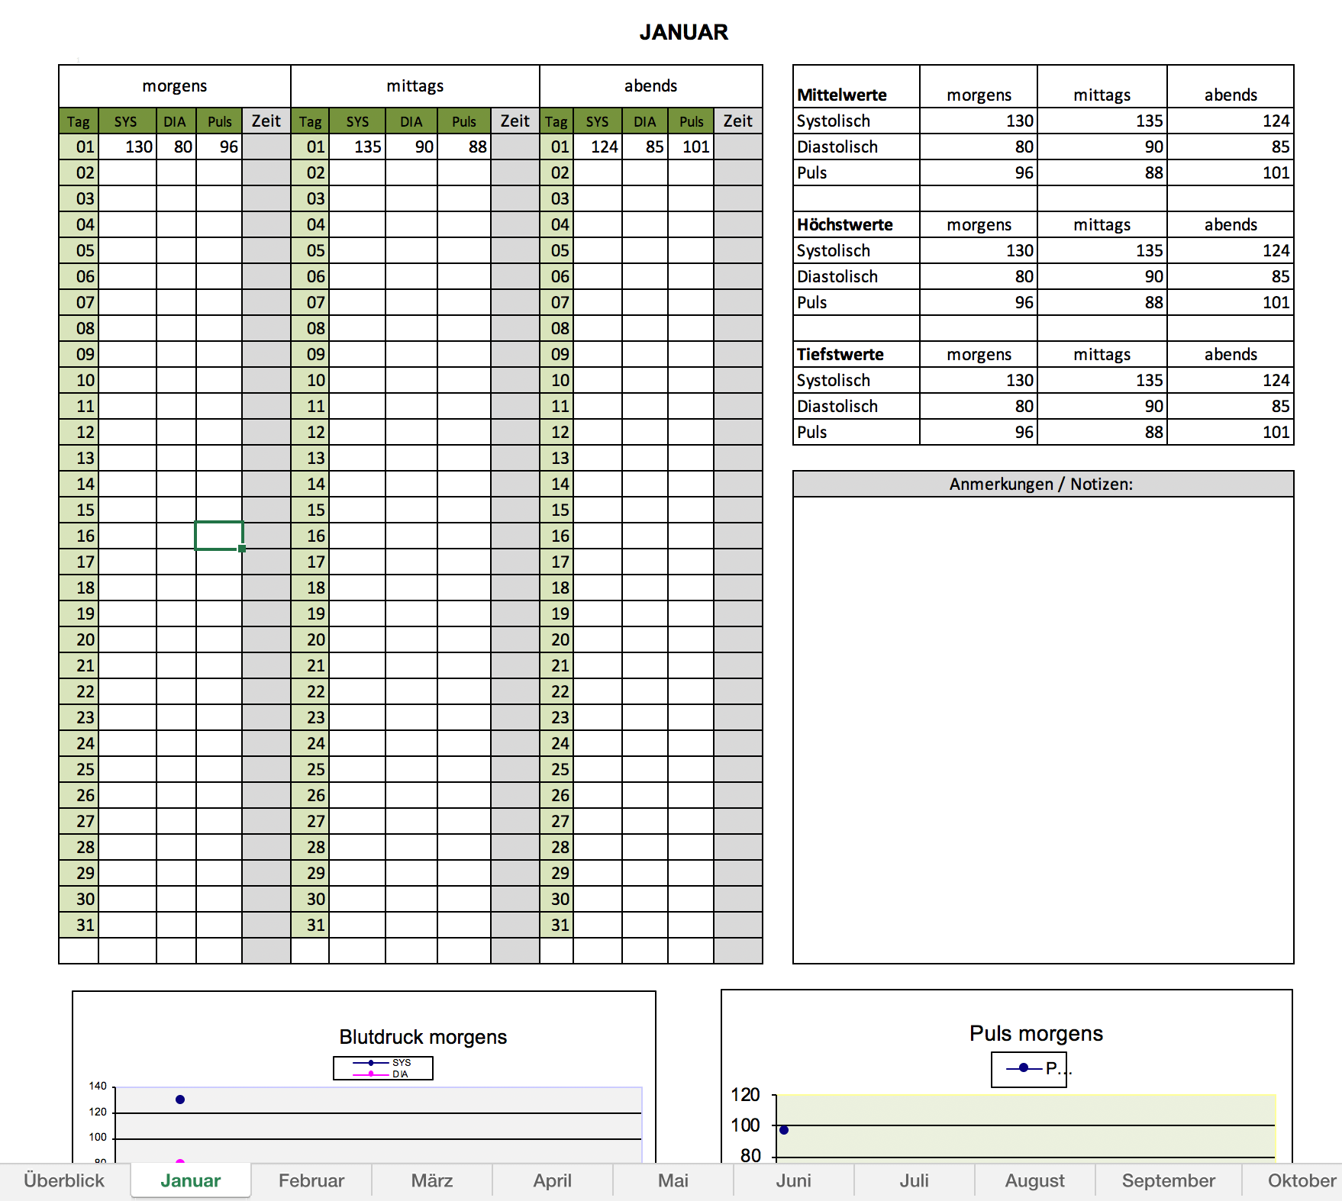The width and height of the screenshot is (1342, 1201).
Task: Select abends DIA value 85 for day 01
Action: [645, 147]
